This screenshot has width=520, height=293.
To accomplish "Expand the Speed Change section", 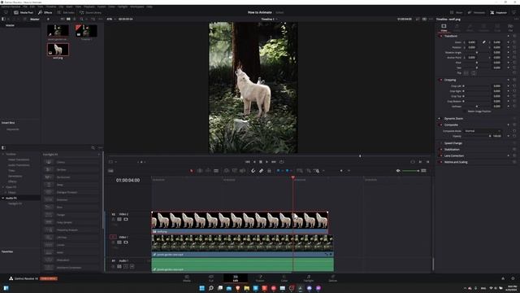I will pos(453,143).
